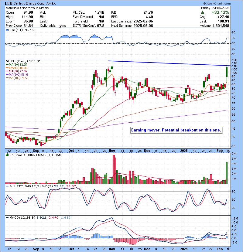243x252 pixels.
Task: Click the MACD signal value 2.490
Action: [53, 217]
